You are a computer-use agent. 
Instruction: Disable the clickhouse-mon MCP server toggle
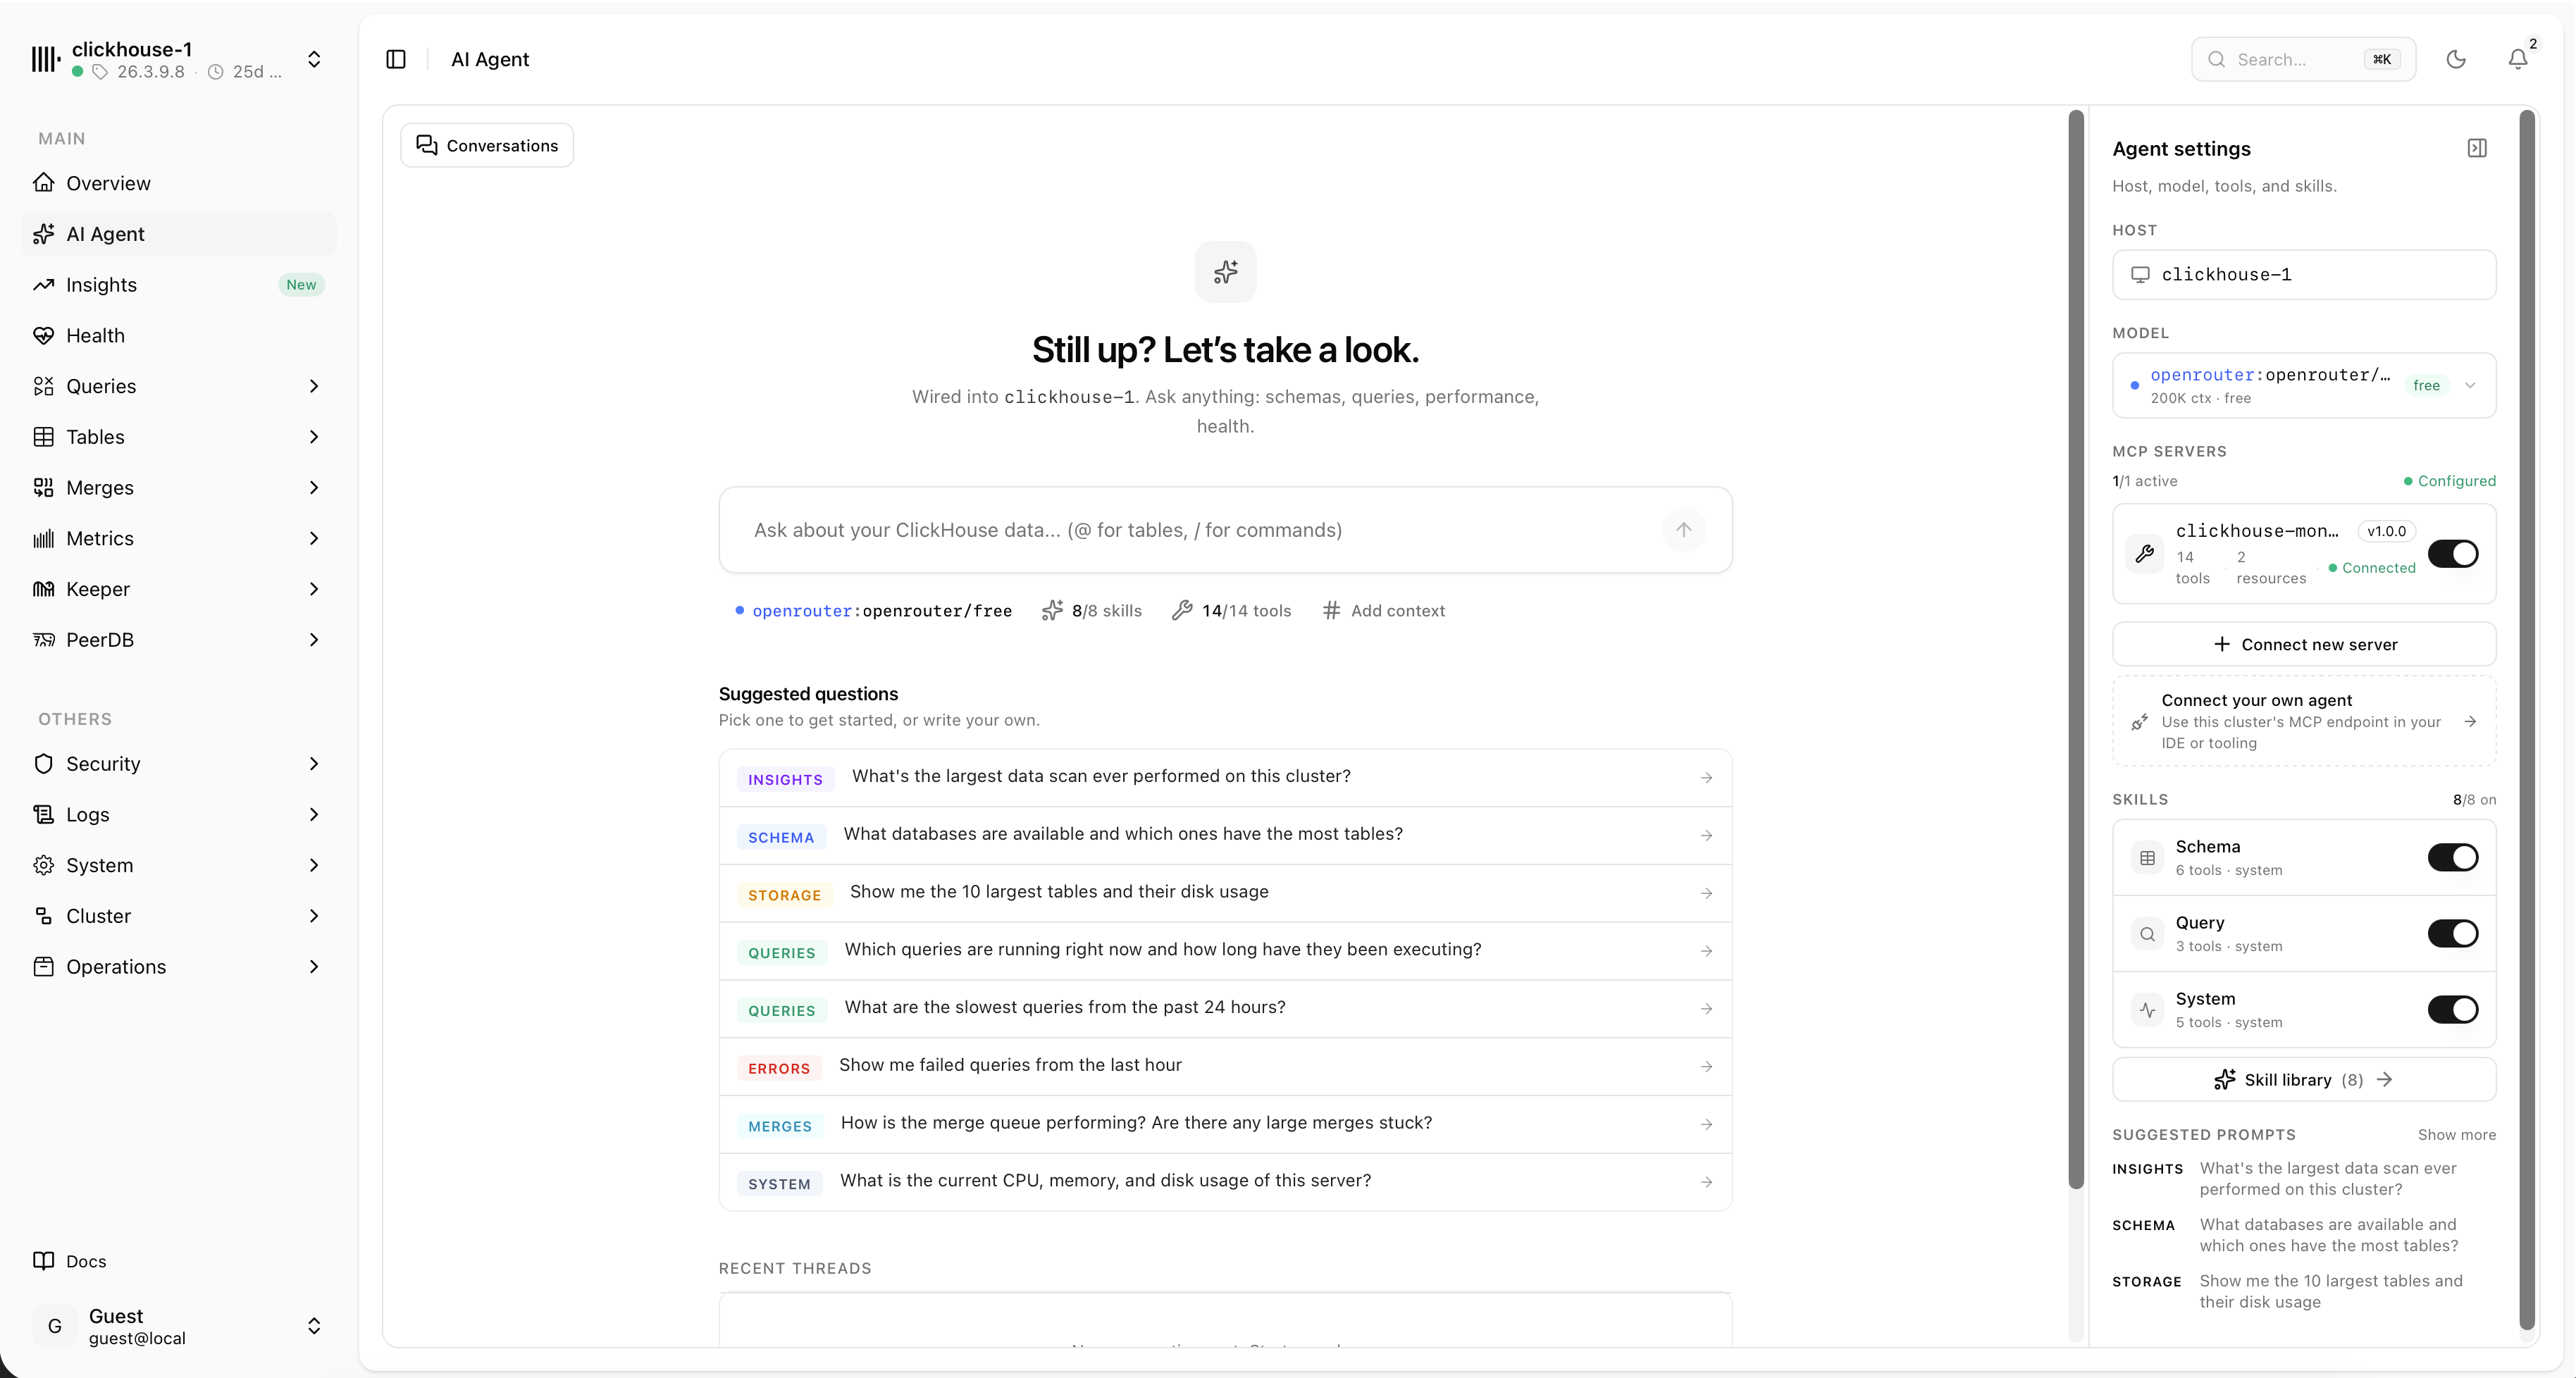coord(2453,554)
